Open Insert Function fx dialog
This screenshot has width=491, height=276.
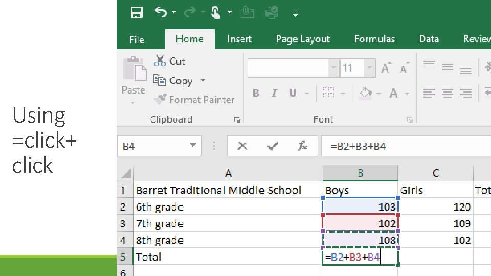tap(302, 146)
